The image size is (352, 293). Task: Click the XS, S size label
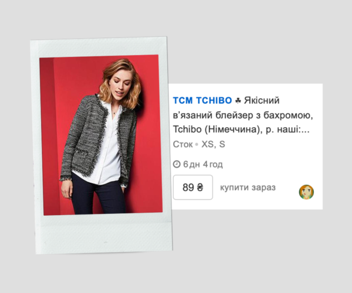tap(213, 144)
